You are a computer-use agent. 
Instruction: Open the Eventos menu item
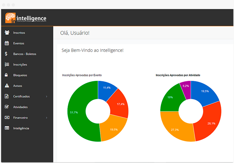[x=19, y=43]
